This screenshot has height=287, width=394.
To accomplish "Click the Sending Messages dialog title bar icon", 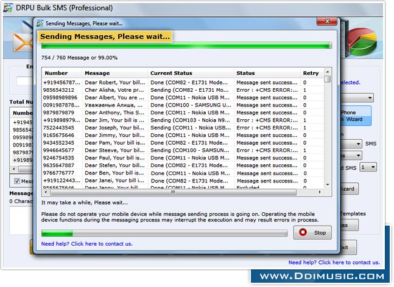I will pos(40,23).
